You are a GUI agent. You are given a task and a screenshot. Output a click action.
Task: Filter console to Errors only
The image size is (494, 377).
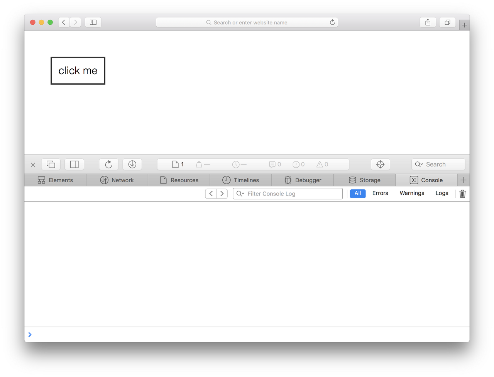click(380, 193)
